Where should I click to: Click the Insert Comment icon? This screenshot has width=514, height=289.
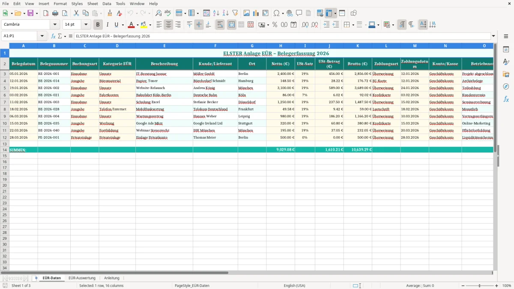point(299,13)
